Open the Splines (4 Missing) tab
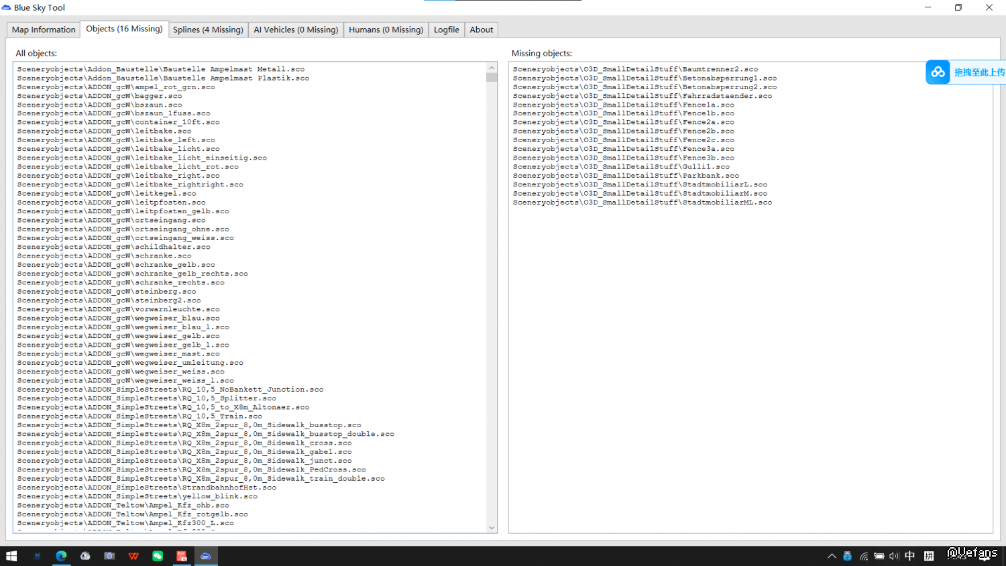Screen dimensions: 1006x566 (x=208, y=30)
